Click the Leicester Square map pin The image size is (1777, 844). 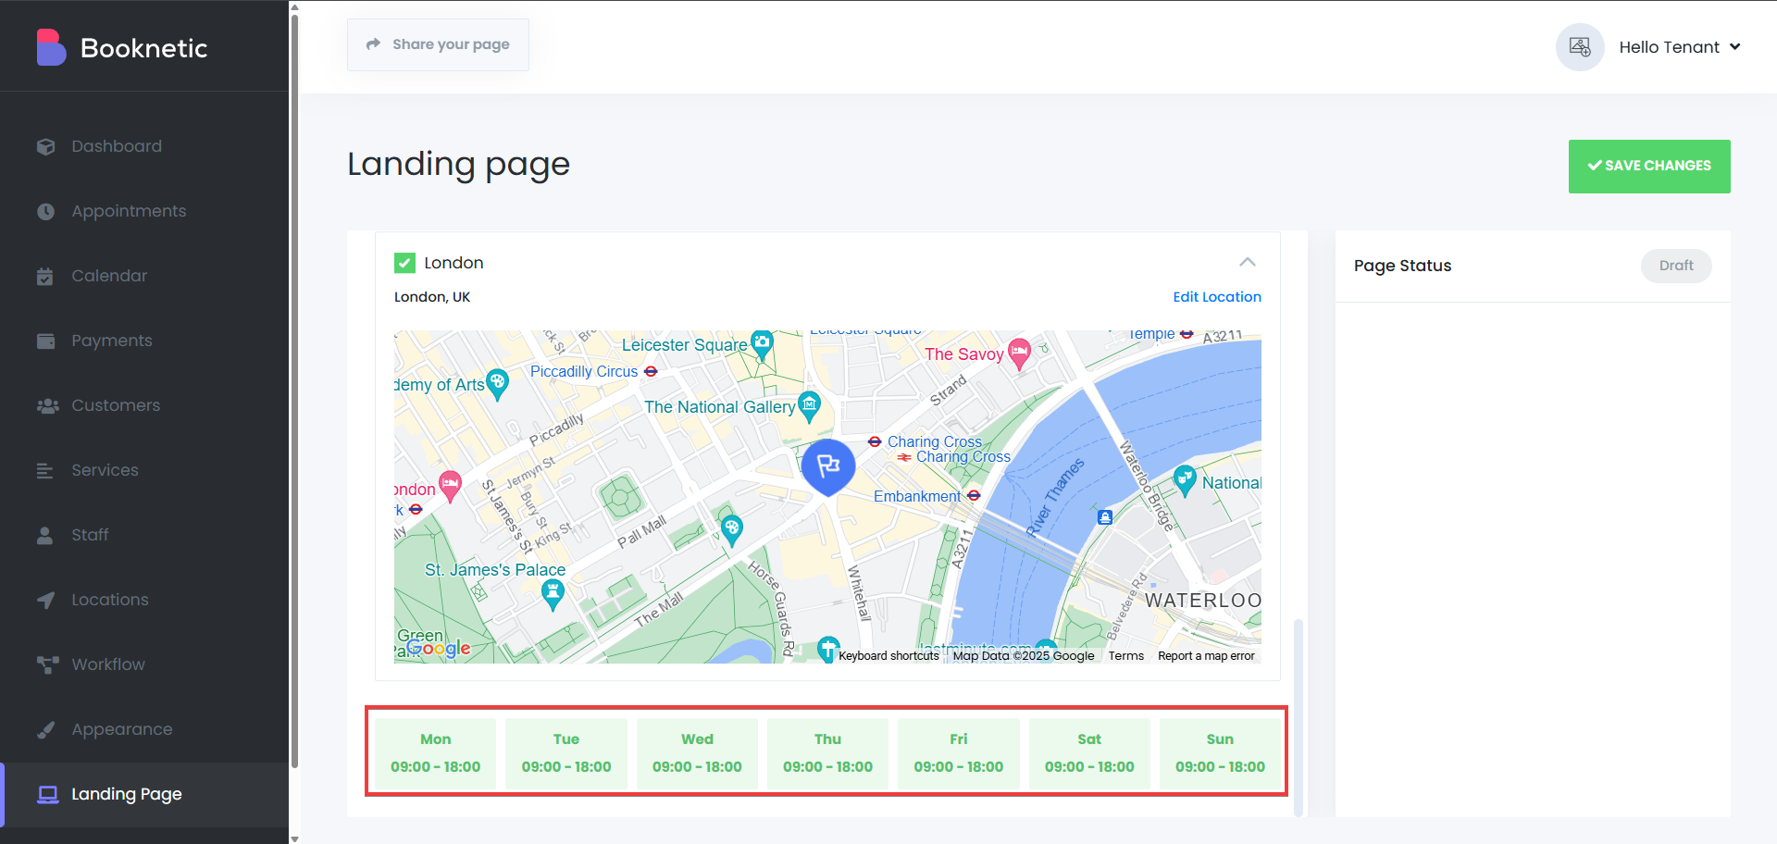point(762,344)
